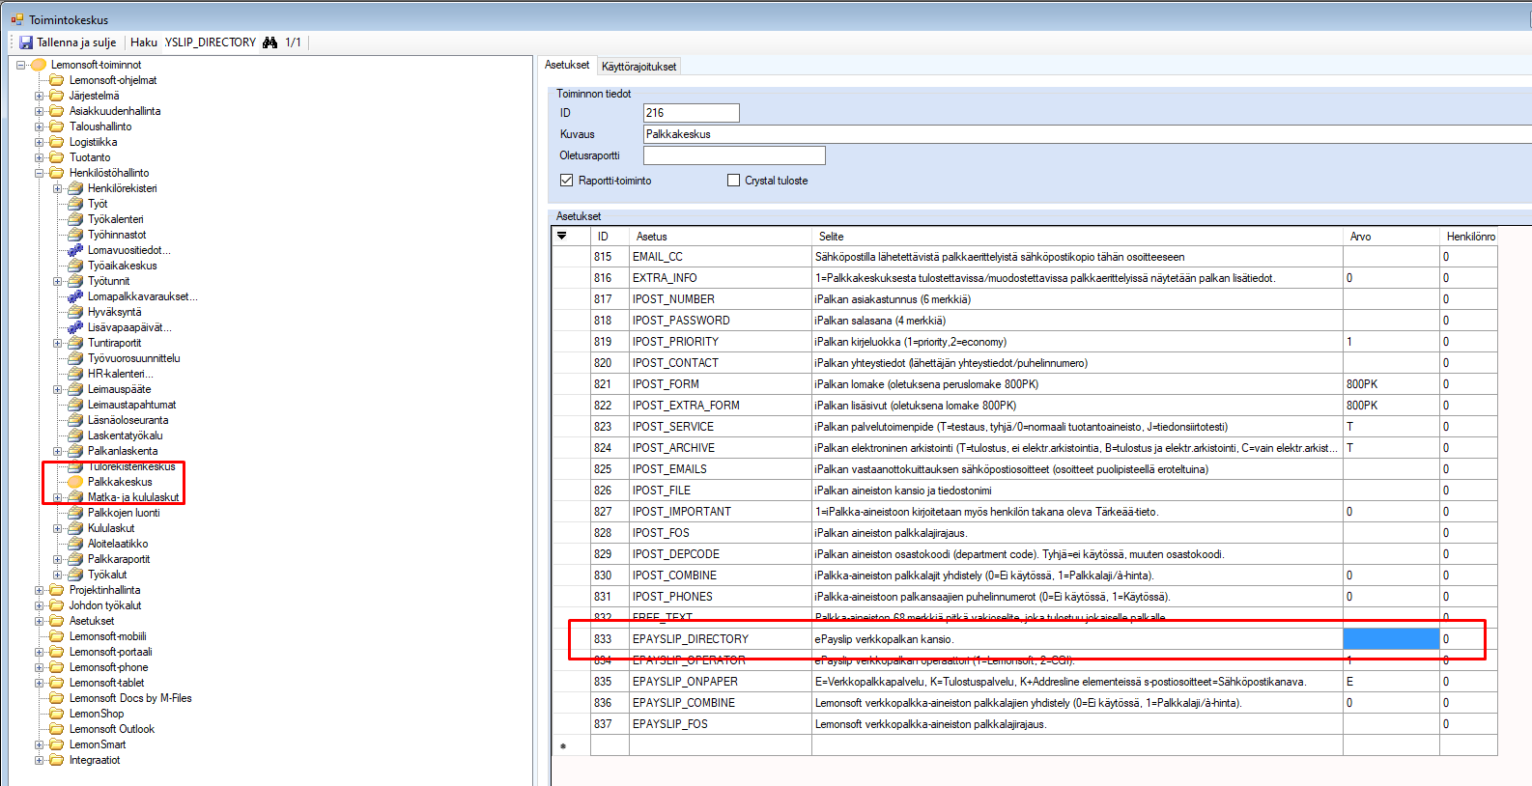Select Palkkojen luonti in the tree
The image size is (1532, 786).
point(124,513)
